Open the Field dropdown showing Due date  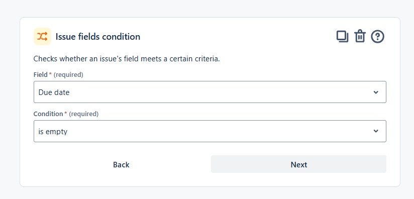(210, 92)
